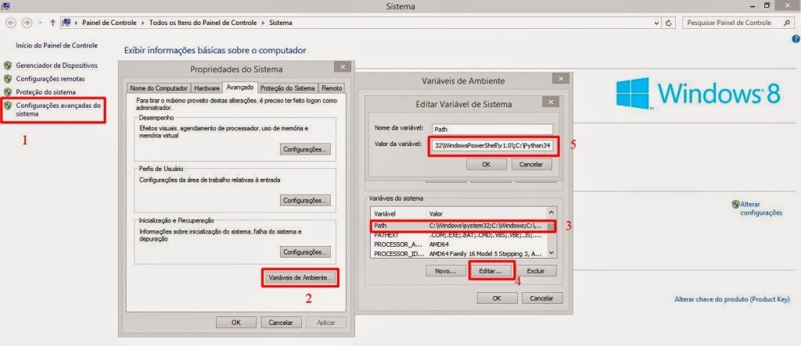Open the help question mark icon
801x346 pixels.
pos(796,39)
